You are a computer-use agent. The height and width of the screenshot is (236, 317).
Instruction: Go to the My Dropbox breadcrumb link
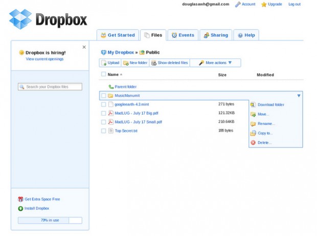point(121,52)
